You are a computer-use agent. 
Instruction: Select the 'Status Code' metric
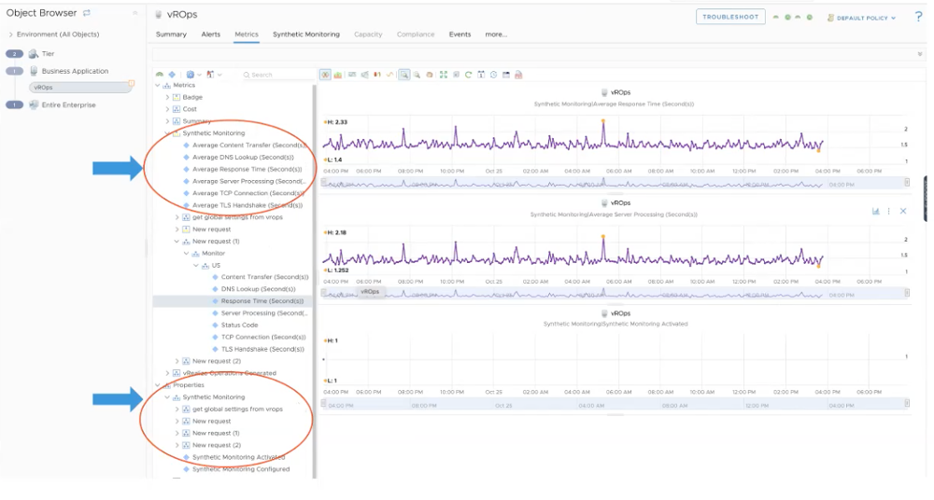239,325
